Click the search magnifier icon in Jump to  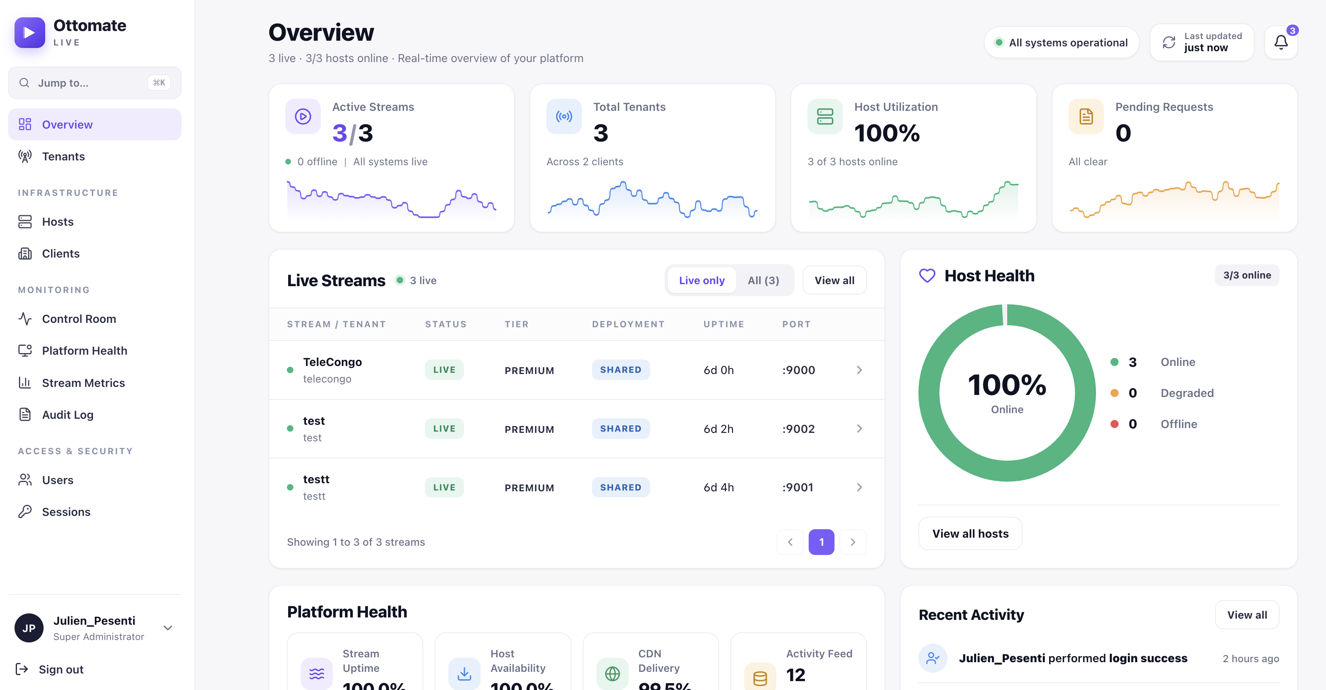pos(24,83)
